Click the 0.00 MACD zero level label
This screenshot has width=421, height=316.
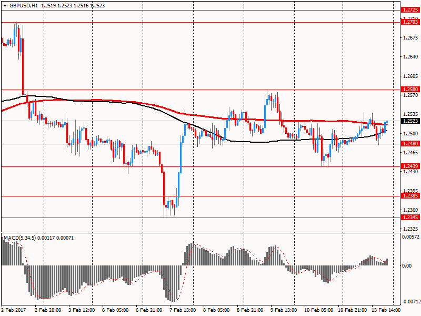407,265
